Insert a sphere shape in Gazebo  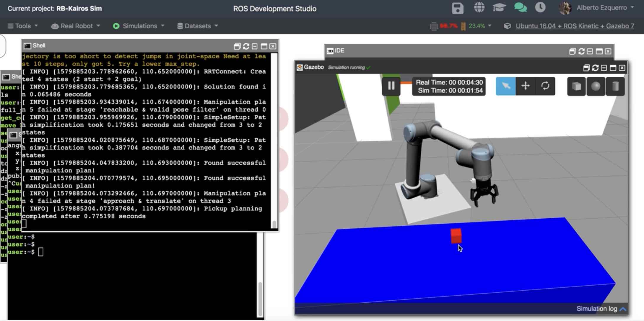coord(596,86)
